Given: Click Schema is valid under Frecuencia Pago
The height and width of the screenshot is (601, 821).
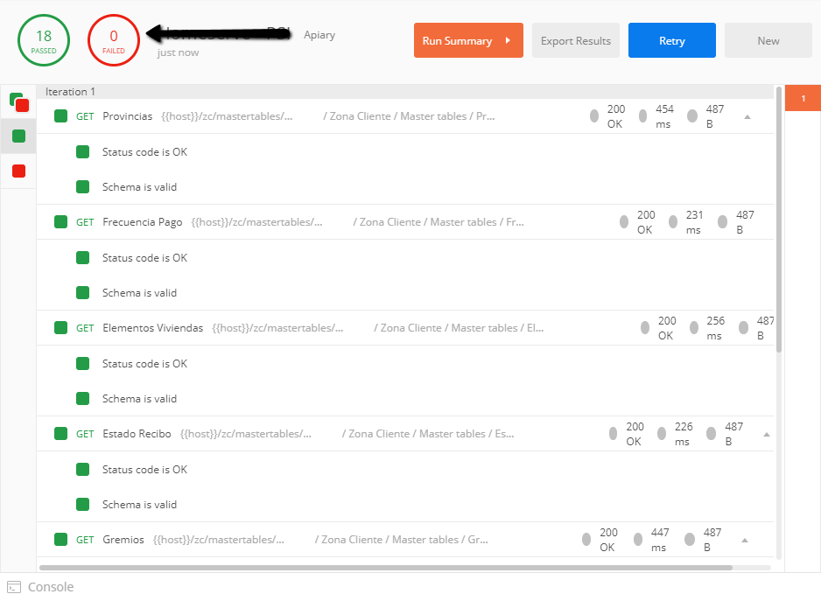Looking at the screenshot, I should tap(139, 293).
